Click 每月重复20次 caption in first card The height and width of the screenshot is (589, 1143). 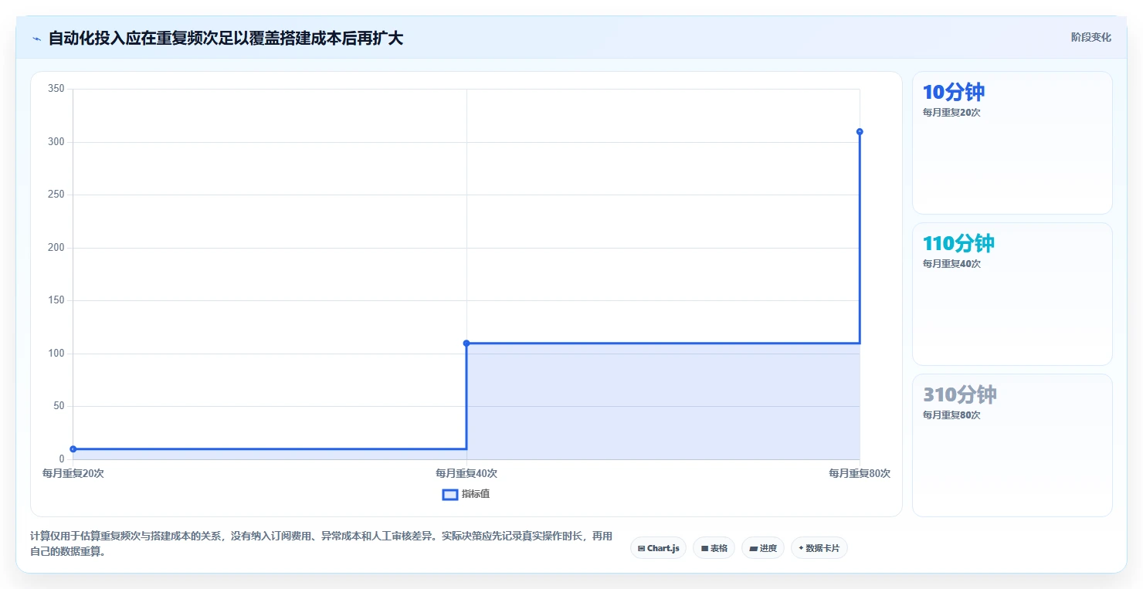tap(951, 113)
